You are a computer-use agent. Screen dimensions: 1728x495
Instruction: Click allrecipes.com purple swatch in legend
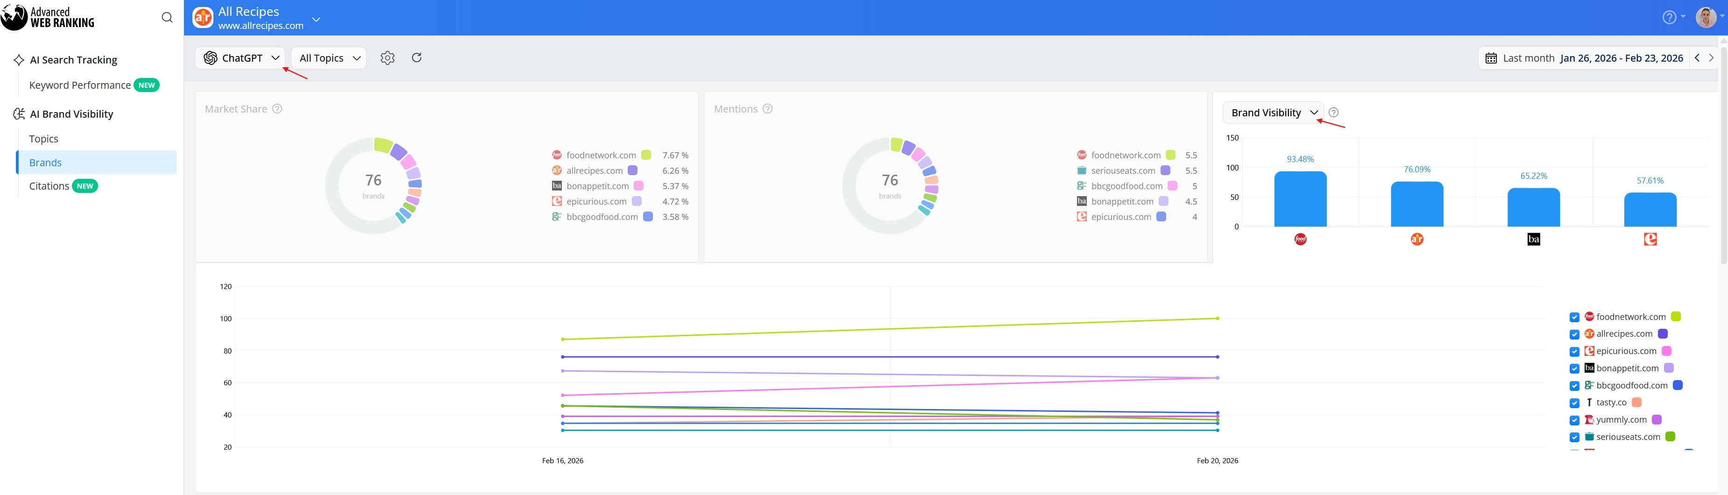click(1662, 333)
